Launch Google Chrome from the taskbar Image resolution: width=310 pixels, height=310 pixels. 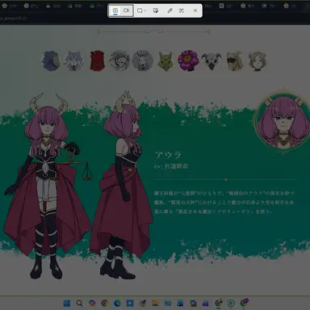(x=105, y=304)
